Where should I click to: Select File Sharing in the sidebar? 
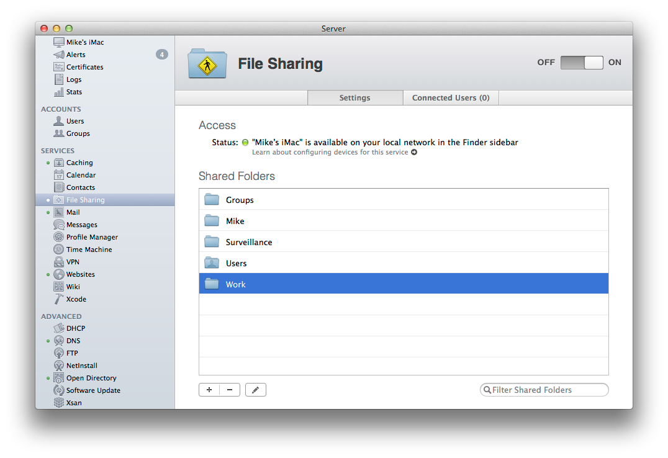coord(105,200)
